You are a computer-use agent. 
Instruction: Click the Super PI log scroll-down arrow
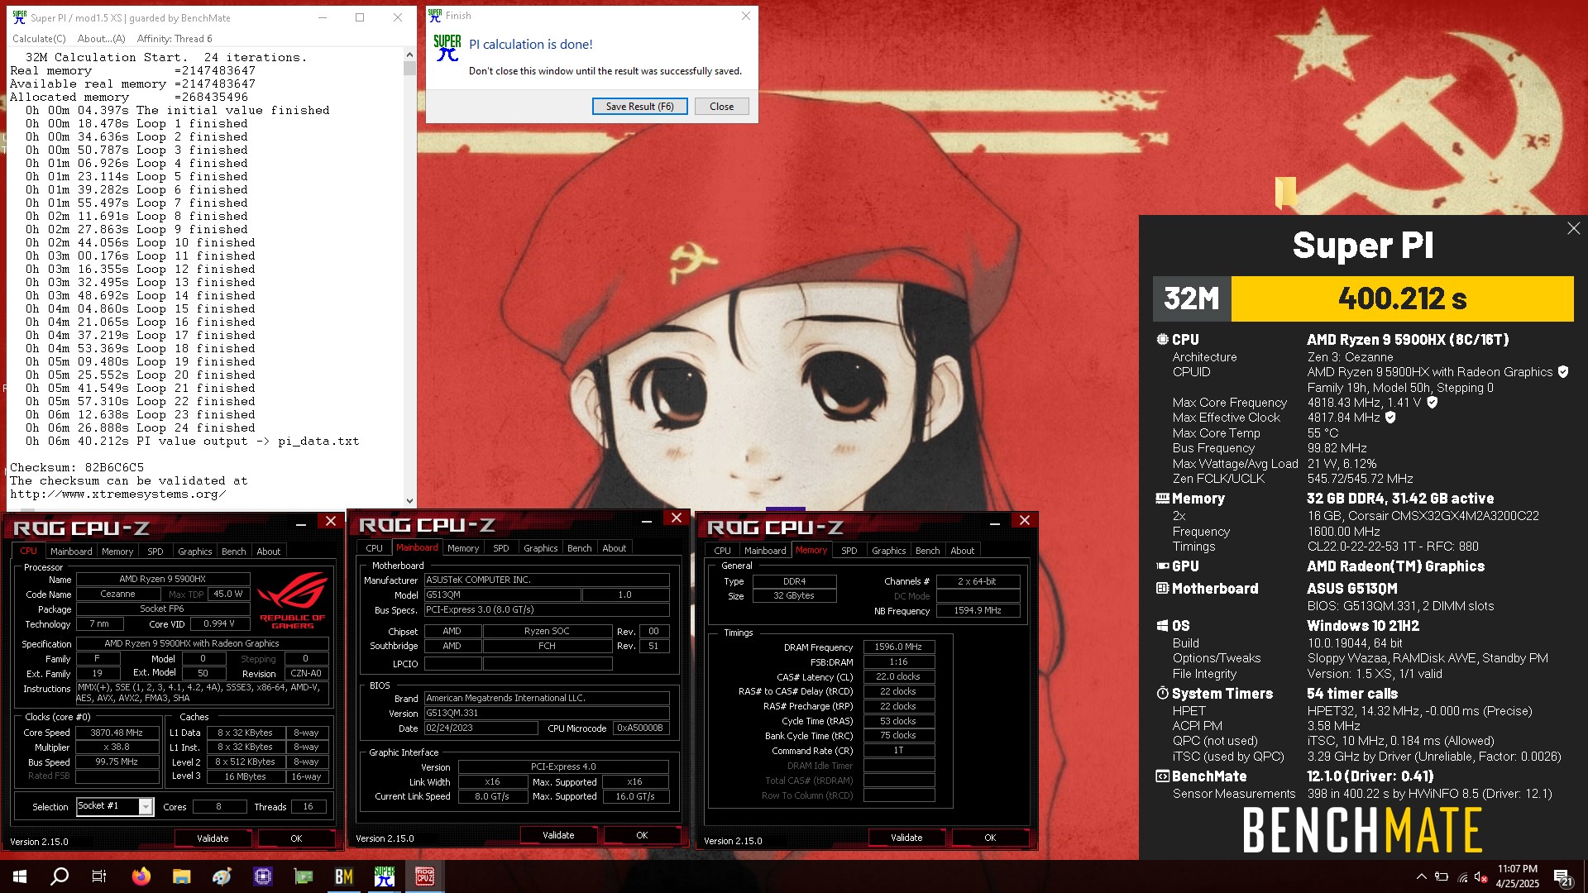pyautogui.click(x=409, y=500)
